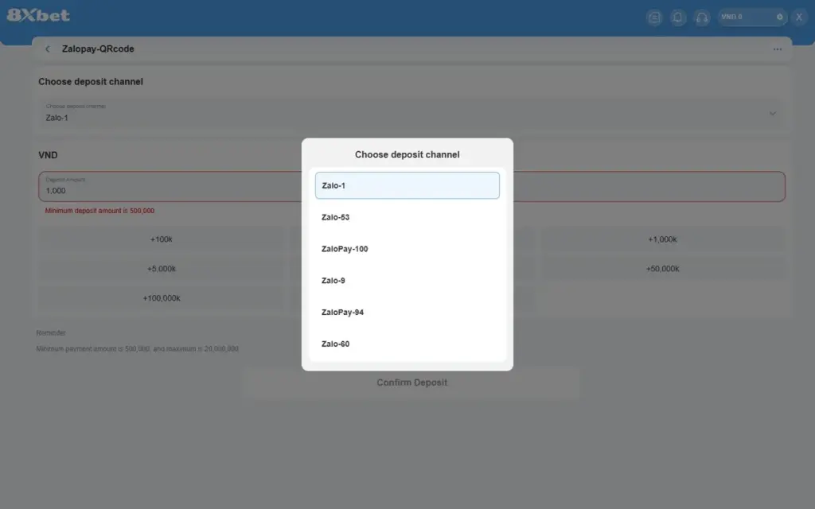Click the 'Zalopay-QRcode' page title
The width and height of the screenshot is (815, 509).
pyautogui.click(x=98, y=49)
